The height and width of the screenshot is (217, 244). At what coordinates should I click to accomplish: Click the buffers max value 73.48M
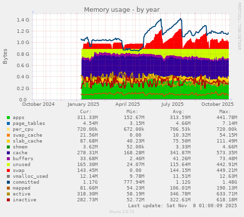228,159
